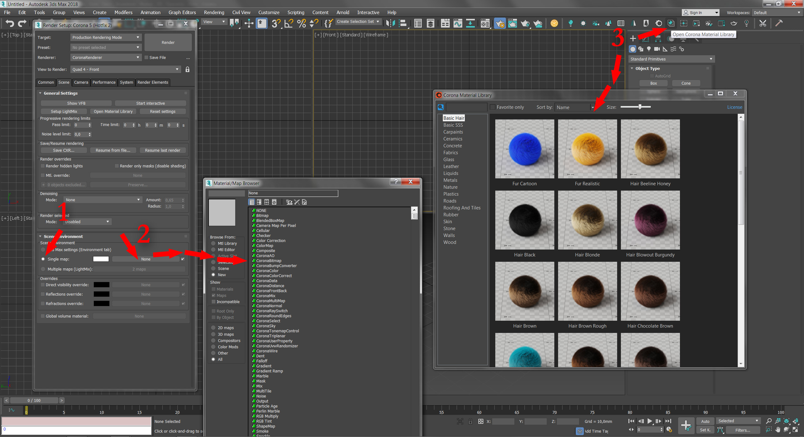804x437 pixels.
Task: Open the Mirror tool
Action: [390, 23]
